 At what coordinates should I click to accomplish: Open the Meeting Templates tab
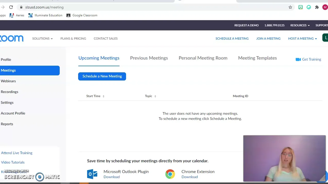tap(257, 58)
